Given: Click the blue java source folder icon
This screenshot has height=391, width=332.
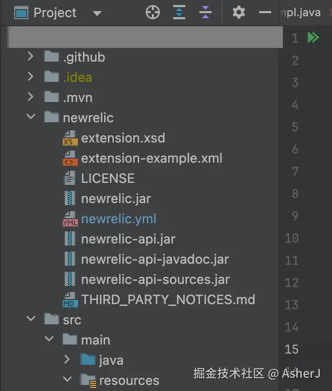Looking at the screenshot, I should [88, 360].
